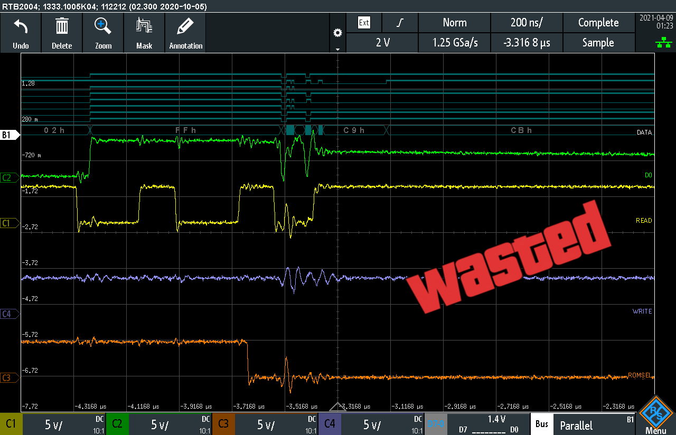Click the Sample acquisition mode button
The width and height of the screenshot is (676, 435).
point(598,43)
